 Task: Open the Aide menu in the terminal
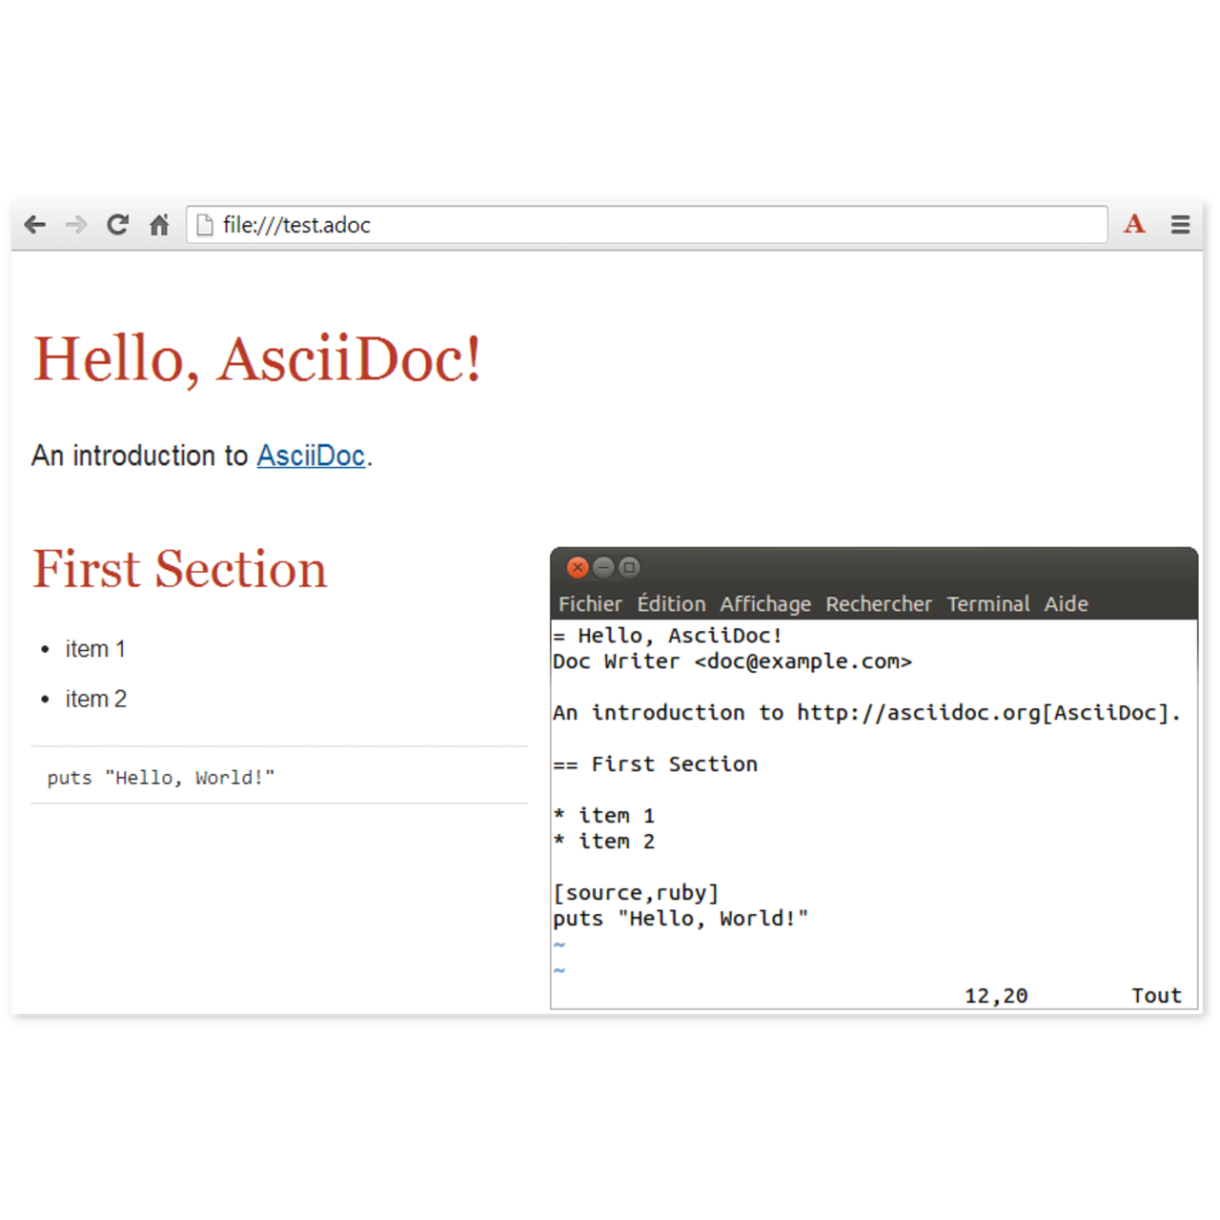(1066, 604)
